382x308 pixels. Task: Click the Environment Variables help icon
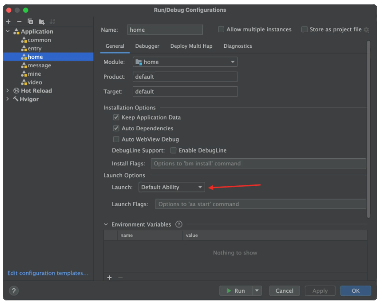[x=179, y=225]
